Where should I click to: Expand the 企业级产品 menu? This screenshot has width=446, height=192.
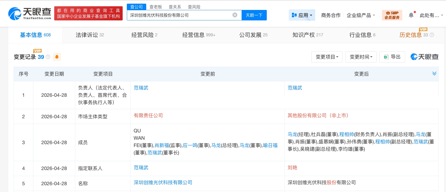point(361,15)
